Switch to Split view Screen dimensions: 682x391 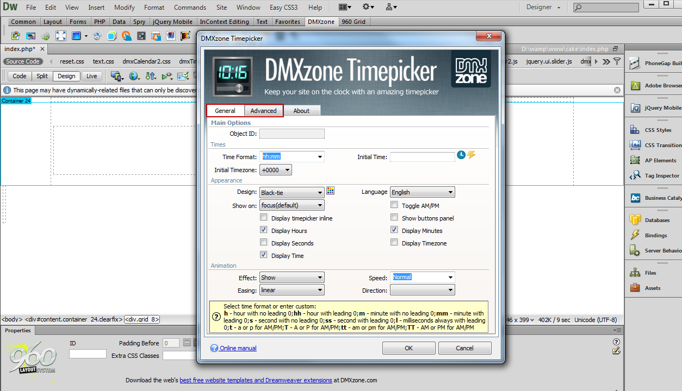click(42, 76)
